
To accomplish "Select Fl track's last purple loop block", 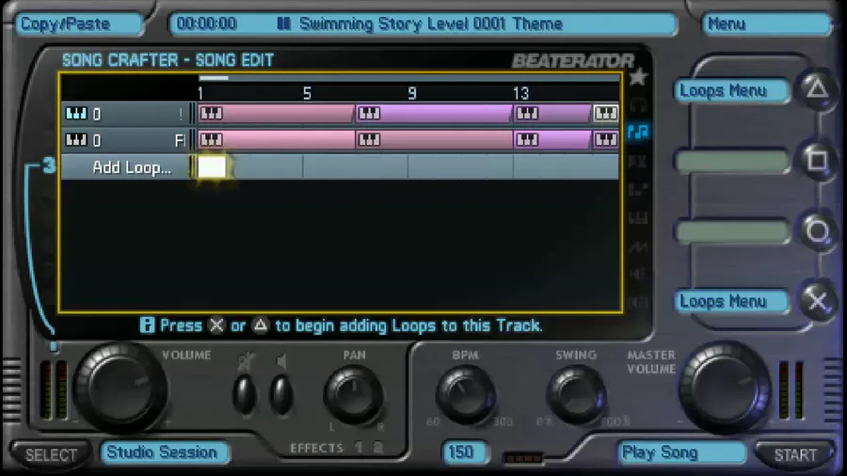I will [605, 140].
